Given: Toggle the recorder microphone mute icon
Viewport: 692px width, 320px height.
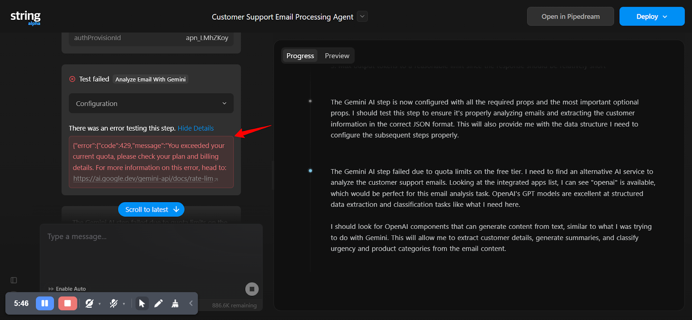Looking at the screenshot, I should [x=114, y=304].
